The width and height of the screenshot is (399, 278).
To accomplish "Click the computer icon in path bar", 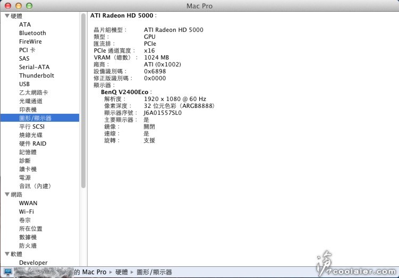I will pos(8,272).
